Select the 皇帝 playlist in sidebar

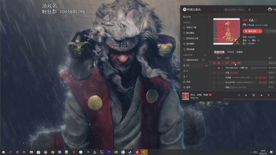(195, 87)
